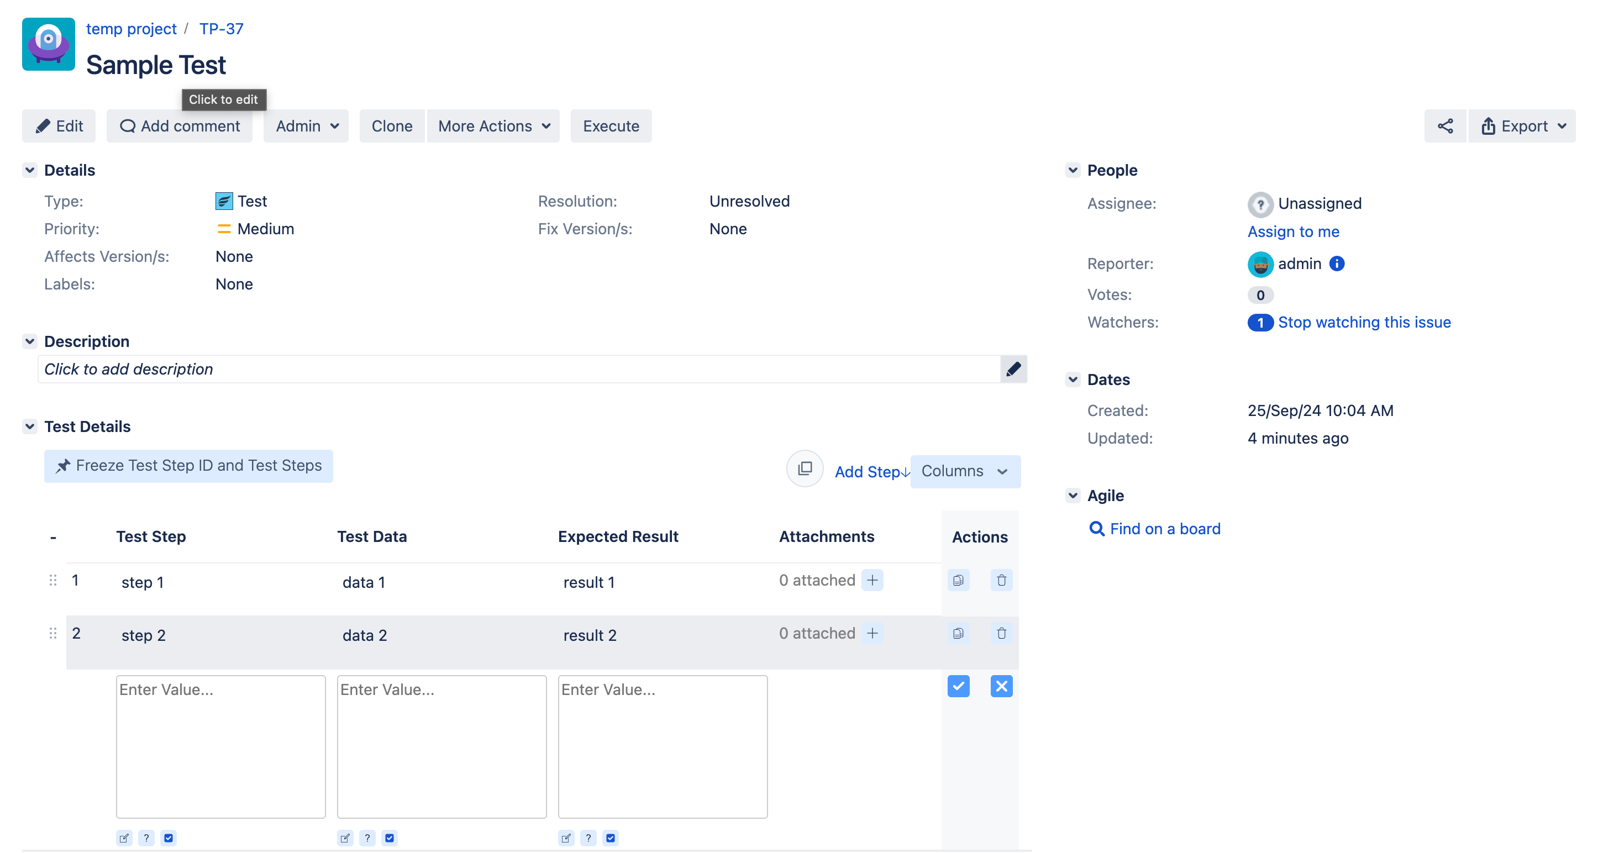Screen dimensions: 1598x853
Task: Confirm new step with blue checkmark icon
Action: 958,686
